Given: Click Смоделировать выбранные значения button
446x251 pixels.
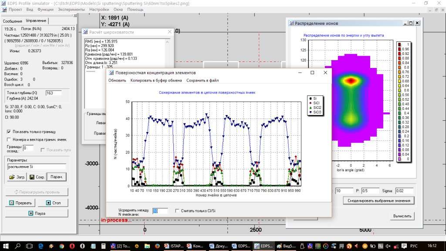Looking at the screenshot, I should (378, 200).
